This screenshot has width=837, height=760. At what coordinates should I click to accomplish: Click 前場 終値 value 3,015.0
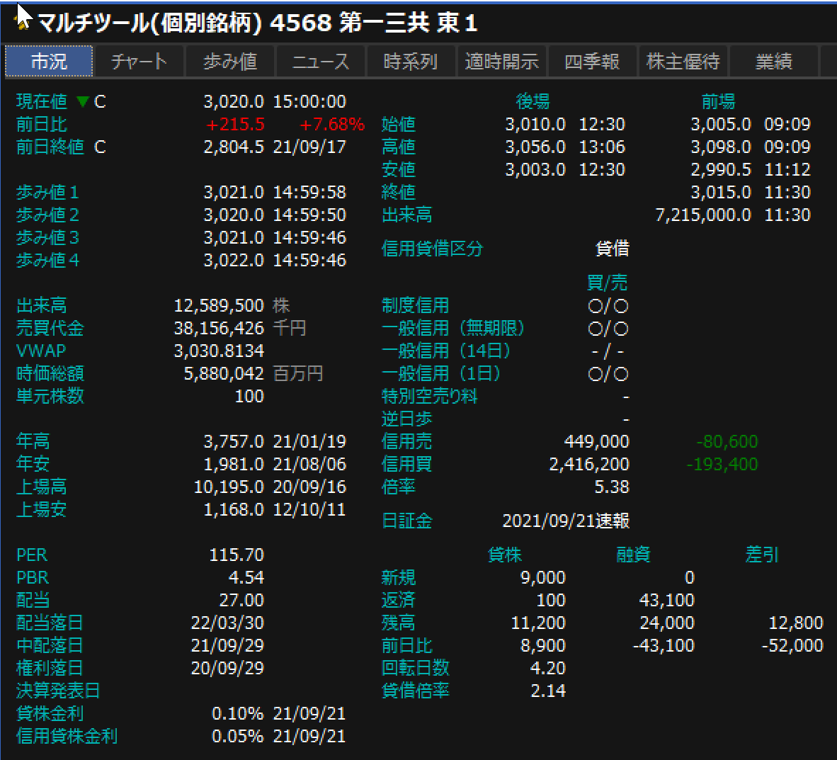(721, 192)
